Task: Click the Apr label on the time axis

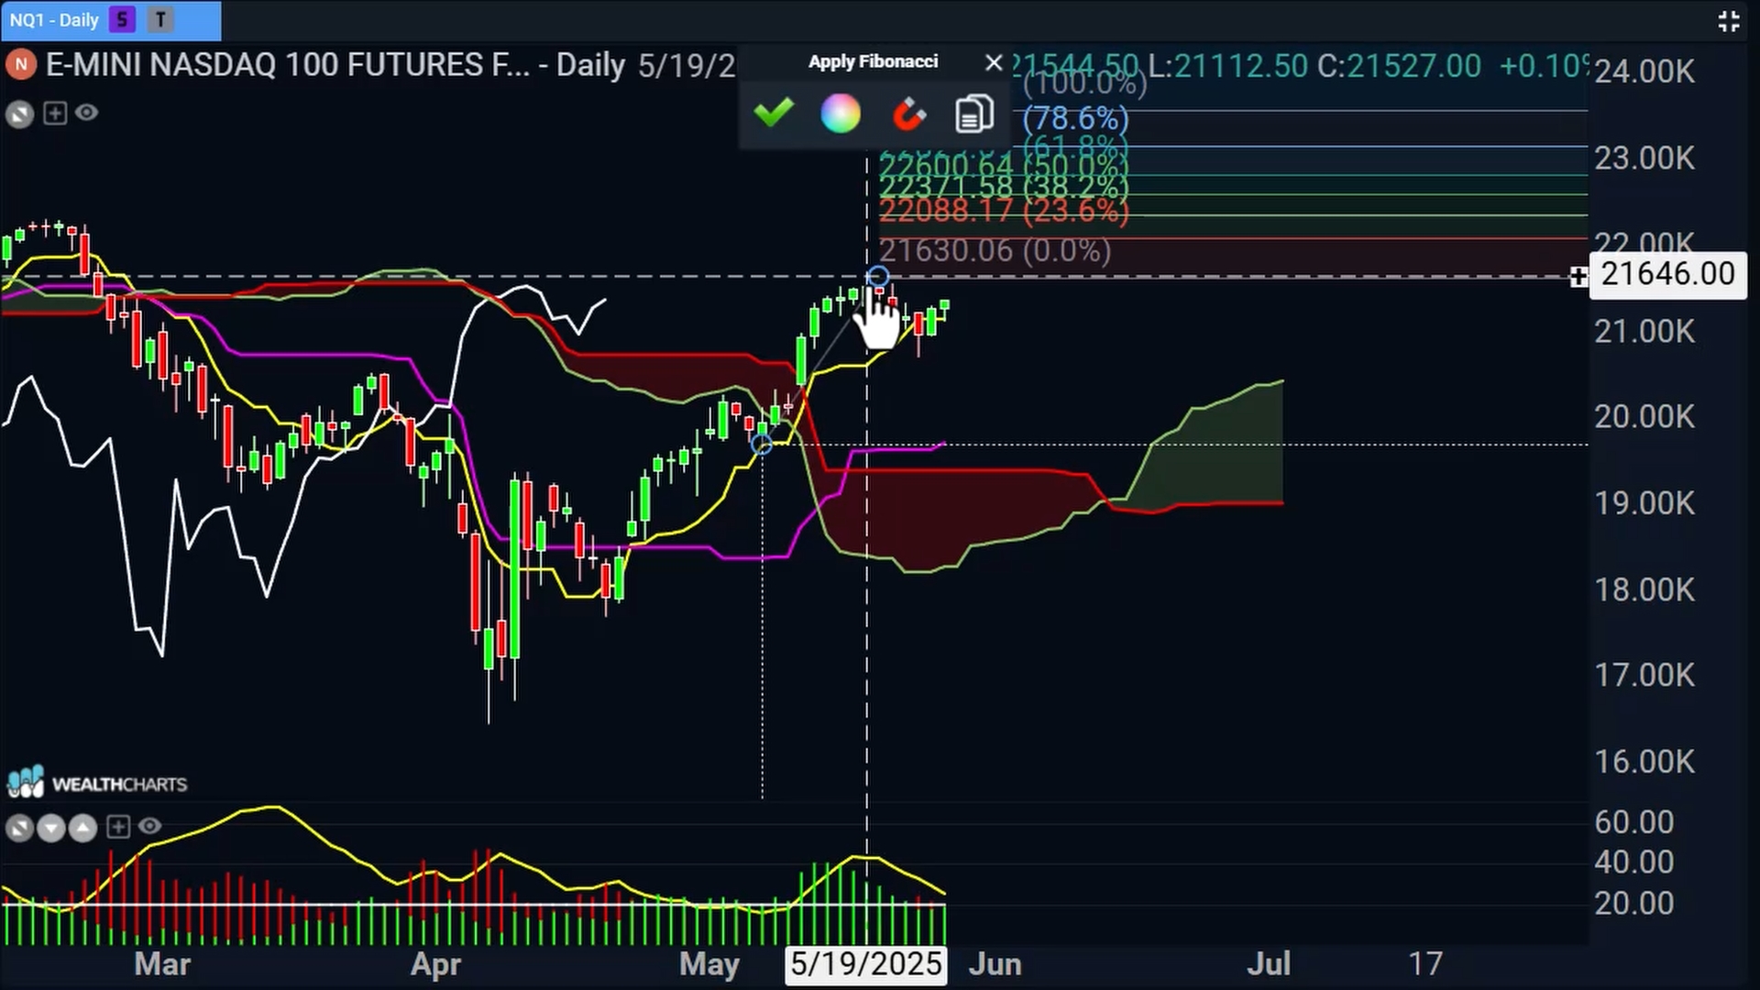Action: (x=435, y=964)
